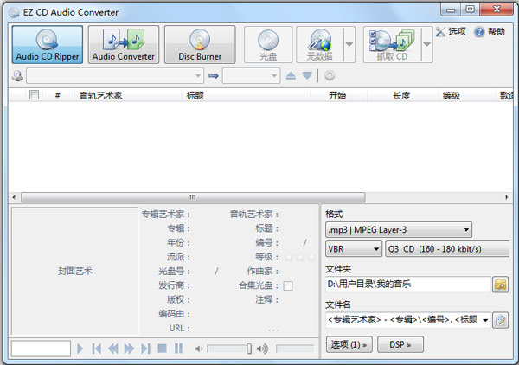Click the scrollbar right arrow
This screenshot has height=365, width=519.
pyautogui.click(x=507, y=197)
